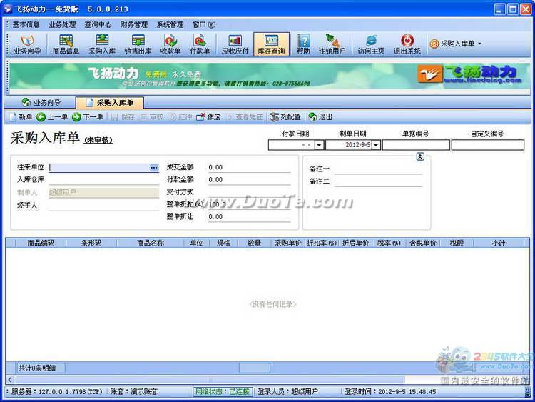Open the 查询中心 menu
Image resolution: width=535 pixels, height=402 pixels.
98,24
